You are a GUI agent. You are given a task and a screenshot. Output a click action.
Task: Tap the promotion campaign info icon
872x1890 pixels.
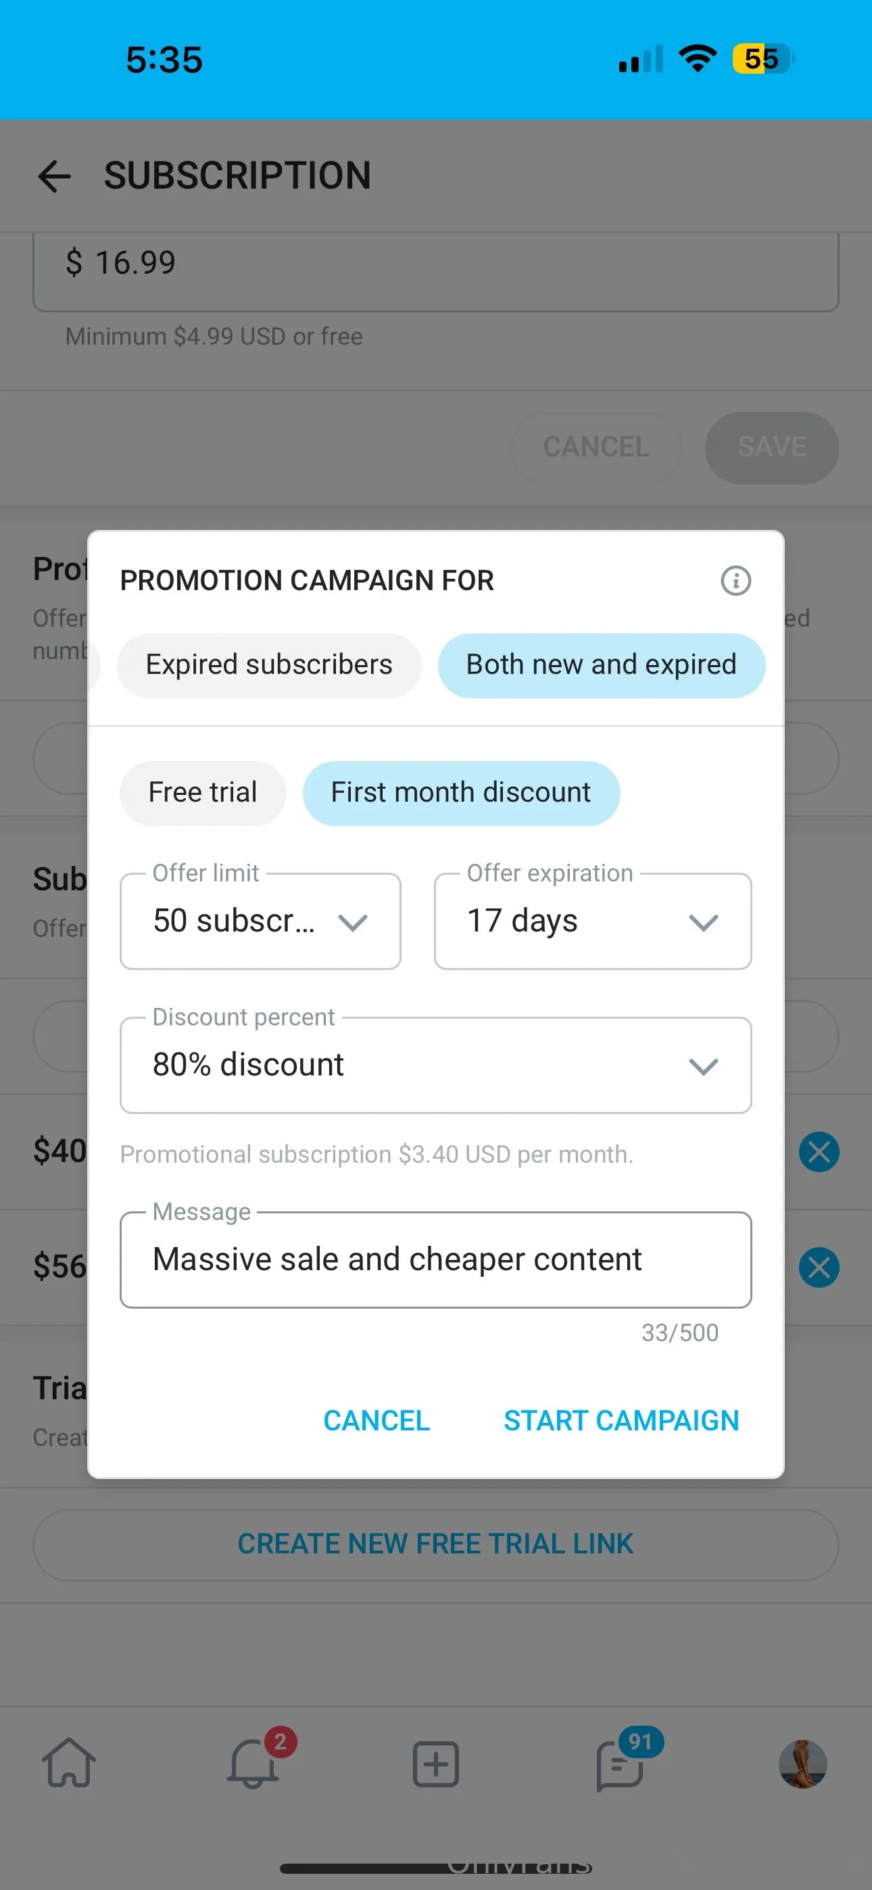[x=735, y=581]
